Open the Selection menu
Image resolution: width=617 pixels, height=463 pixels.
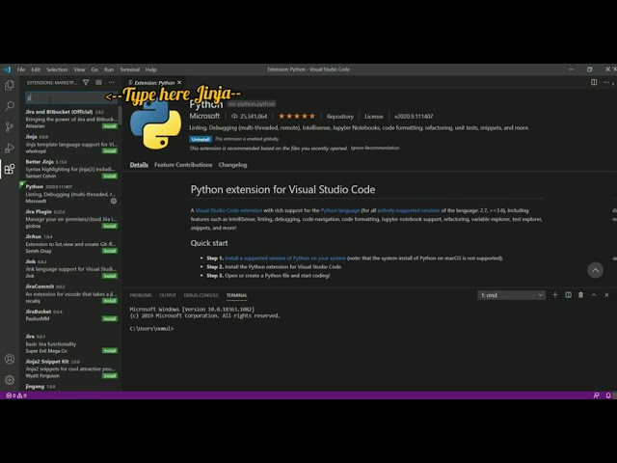point(57,69)
